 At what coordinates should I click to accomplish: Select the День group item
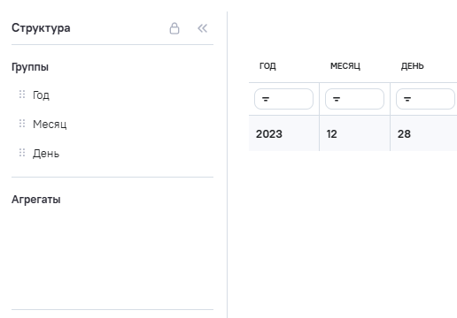click(x=46, y=154)
